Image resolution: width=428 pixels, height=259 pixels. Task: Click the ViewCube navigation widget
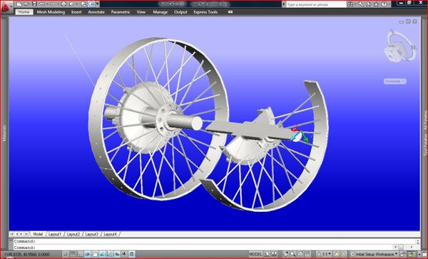coord(401,46)
